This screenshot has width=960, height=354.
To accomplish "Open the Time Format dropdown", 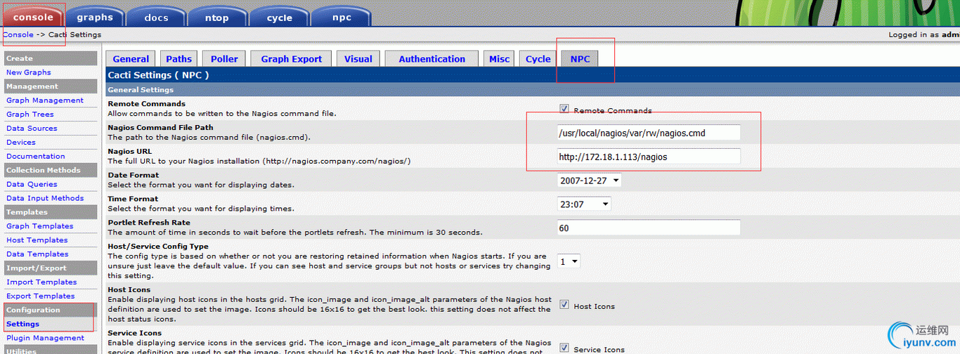I will [584, 204].
